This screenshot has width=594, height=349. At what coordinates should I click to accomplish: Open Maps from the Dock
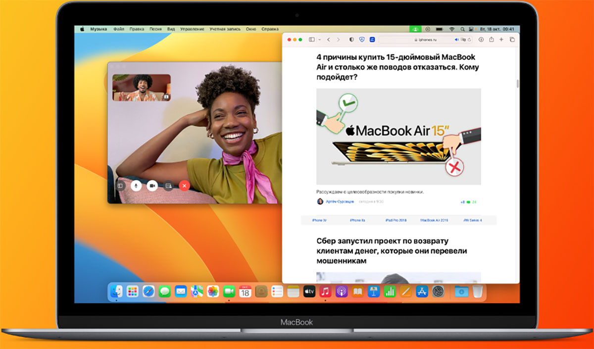197,291
